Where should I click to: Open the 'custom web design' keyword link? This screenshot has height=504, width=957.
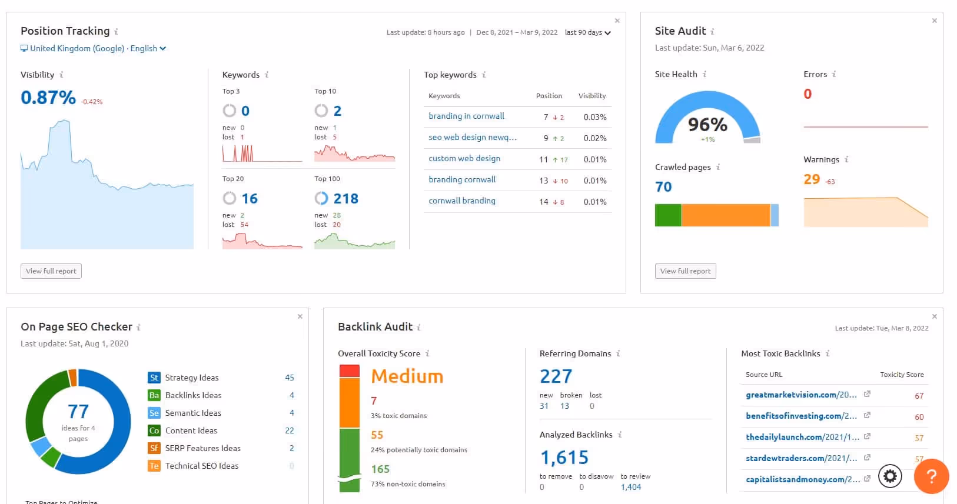(x=464, y=158)
